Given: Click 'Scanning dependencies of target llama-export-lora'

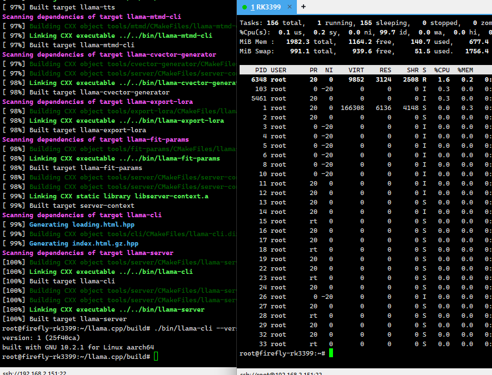Looking at the screenshot, I should coord(98,102).
